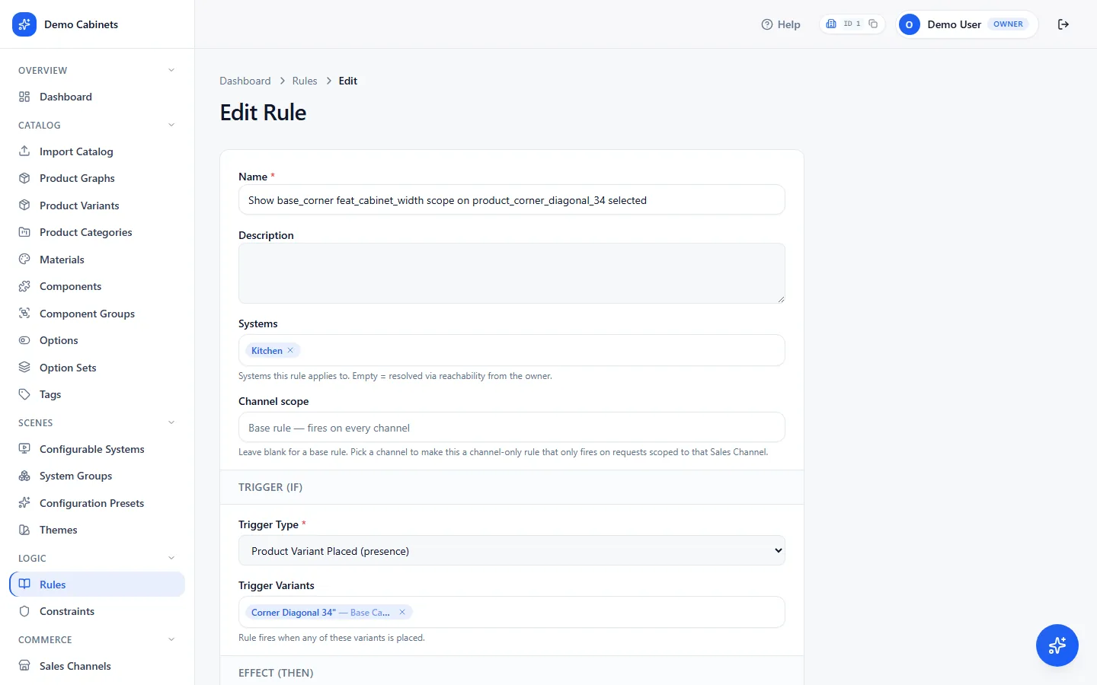Image resolution: width=1097 pixels, height=685 pixels.
Task: Click the Dashboard breadcrumb link
Action: (245, 81)
